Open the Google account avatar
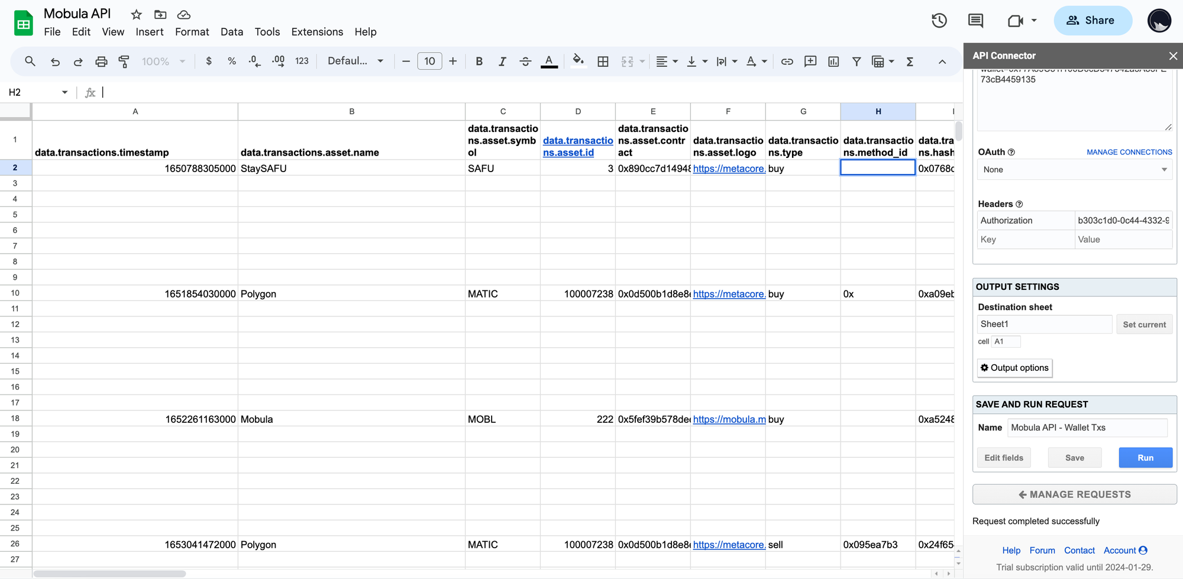 (1159, 21)
